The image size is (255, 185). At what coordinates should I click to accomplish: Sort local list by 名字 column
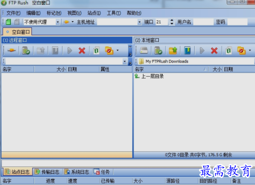click(171, 69)
